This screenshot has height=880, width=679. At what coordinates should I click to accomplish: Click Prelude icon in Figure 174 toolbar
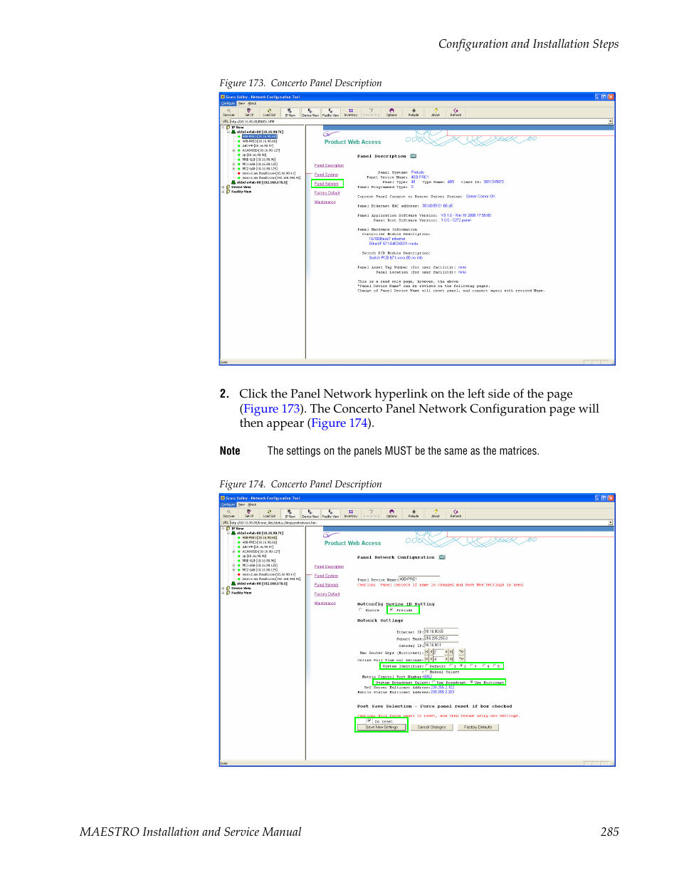coord(414,513)
